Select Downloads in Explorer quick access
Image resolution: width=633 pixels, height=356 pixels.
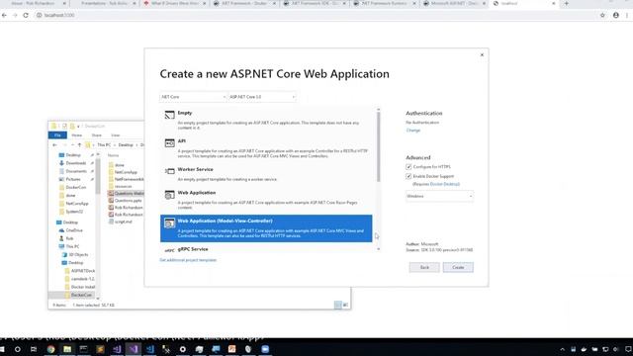[75, 163]
